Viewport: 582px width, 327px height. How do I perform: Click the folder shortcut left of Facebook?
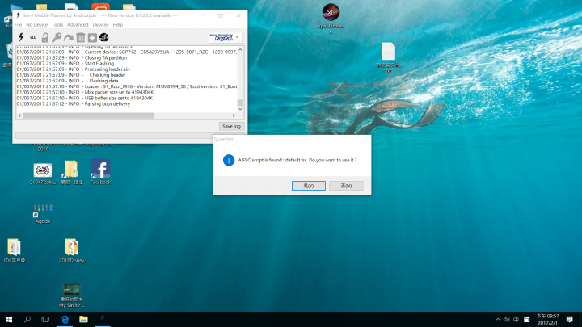(x=72, y=170)
